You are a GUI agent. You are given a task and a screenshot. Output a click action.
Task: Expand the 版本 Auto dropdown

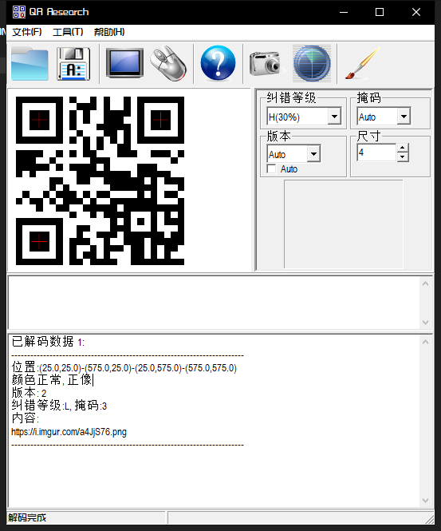point(314,154)
